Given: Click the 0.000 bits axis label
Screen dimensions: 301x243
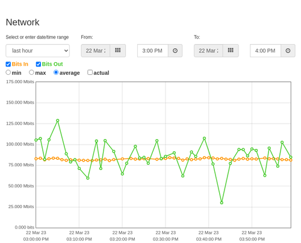Looking at the screenshot, I should (25, 227).
